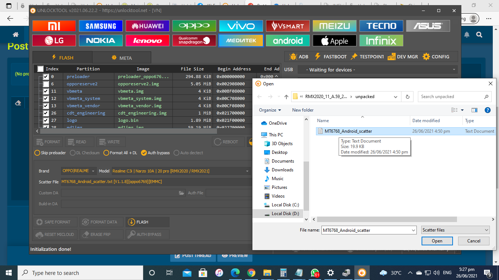Check the opporeserve2 partition checkbox

[x=46, y=84]
